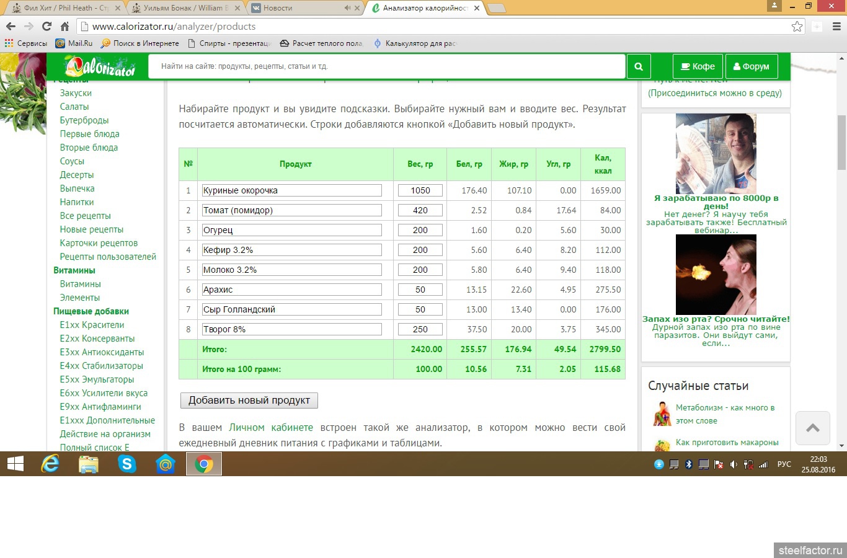Click the Calorizator logo
Image resolution: width=847 pixels, height=558 pixels.
coord(100,66)
